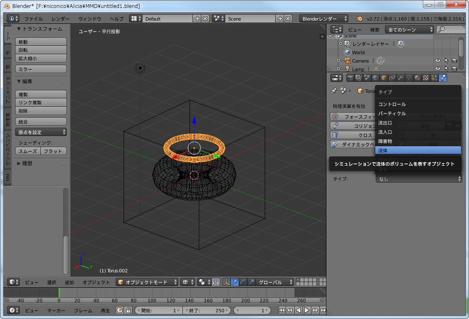This screenshot has height=319, width=469.
Task: Toggle the 3D manipulator axes icon
Action: click(227, 282)
